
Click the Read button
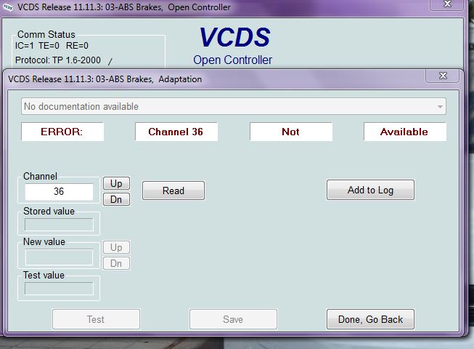[x=173, y=190]
